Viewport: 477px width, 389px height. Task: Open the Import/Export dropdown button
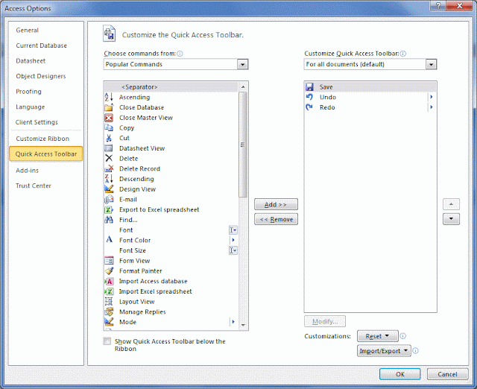tap(384, 351)
